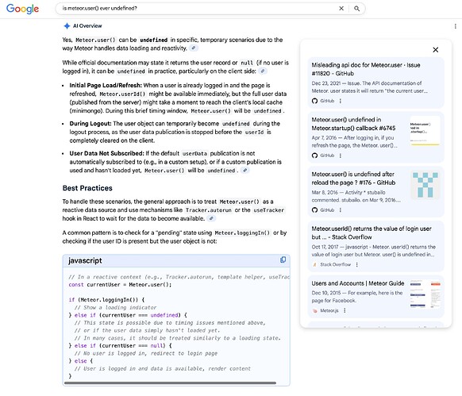Click the Google logo

pos(22,9)
